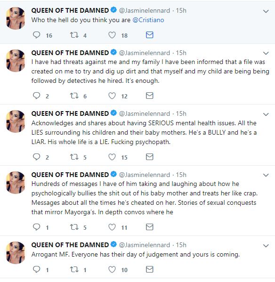Open the avatar on the "Arrogant MF" tweet
275x282 pixels.
[16, 253]
